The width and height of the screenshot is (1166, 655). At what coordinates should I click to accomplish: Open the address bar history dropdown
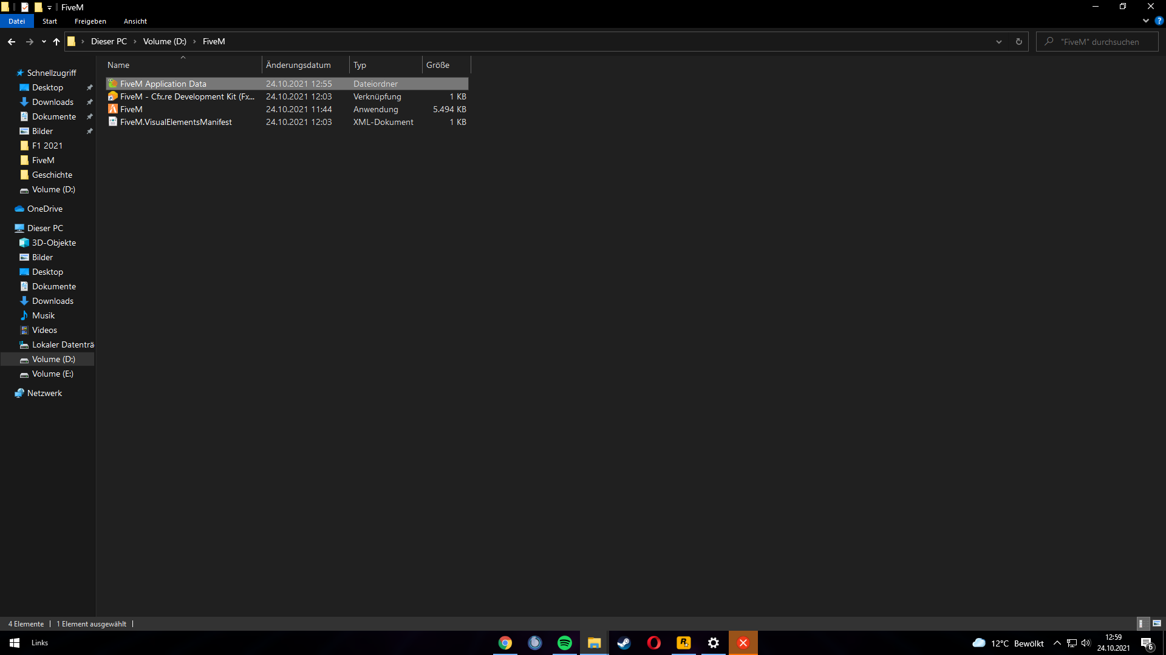pyautogui.click(x=999, y=41)
